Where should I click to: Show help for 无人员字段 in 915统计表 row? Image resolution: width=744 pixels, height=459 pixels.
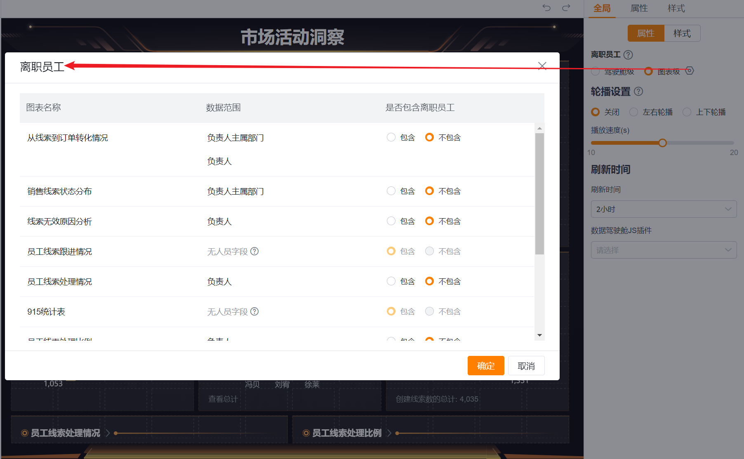(254, 311)
